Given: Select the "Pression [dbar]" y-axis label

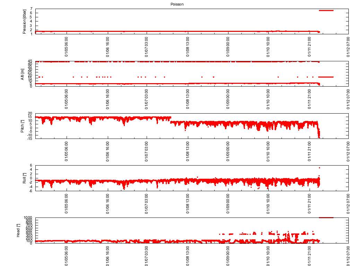Looking at the screenshot, I should point(24,21).
